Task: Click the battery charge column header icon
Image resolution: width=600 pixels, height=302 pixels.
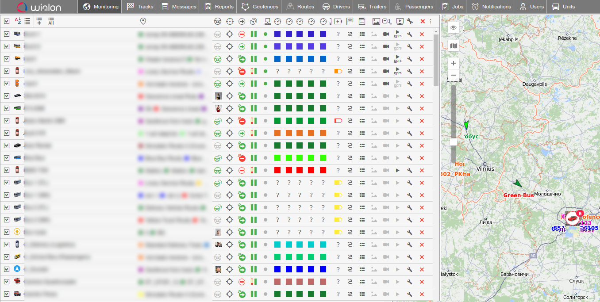Action: 338,21
